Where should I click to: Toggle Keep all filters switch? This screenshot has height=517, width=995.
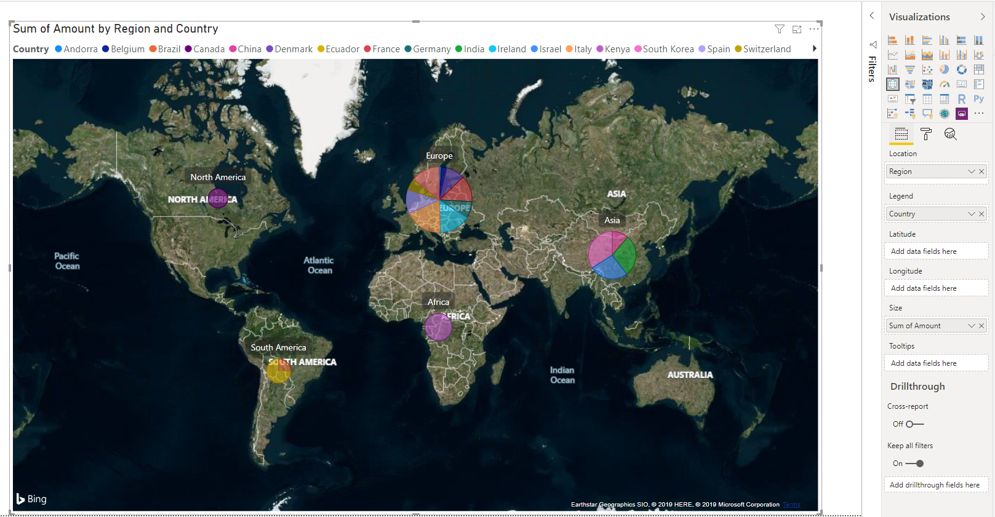click(915, 464)
